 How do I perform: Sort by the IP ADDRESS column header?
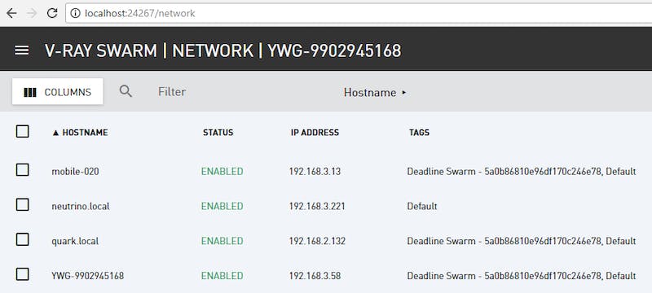(315, 133)
